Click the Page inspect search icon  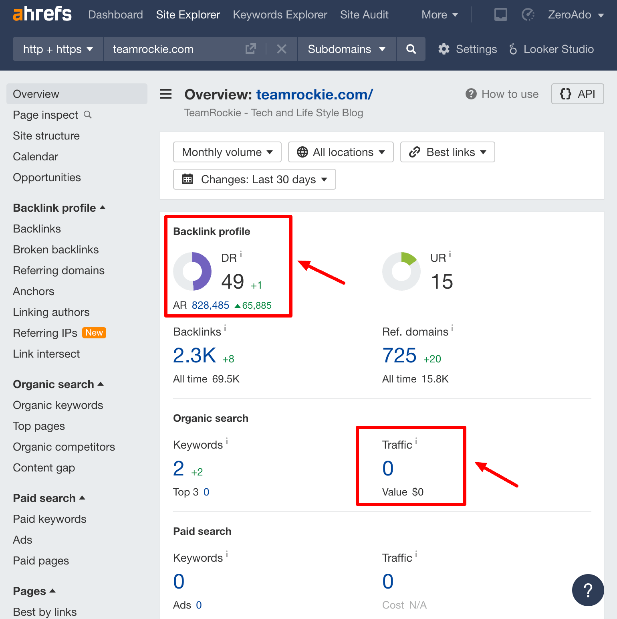(88, 115)
